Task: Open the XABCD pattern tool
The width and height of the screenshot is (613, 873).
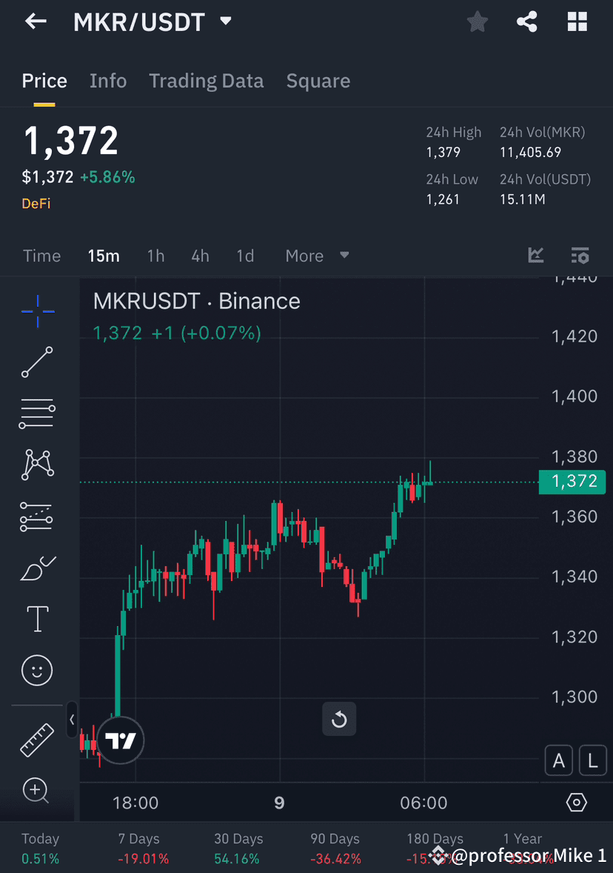Action: click(x=36, y=465)
